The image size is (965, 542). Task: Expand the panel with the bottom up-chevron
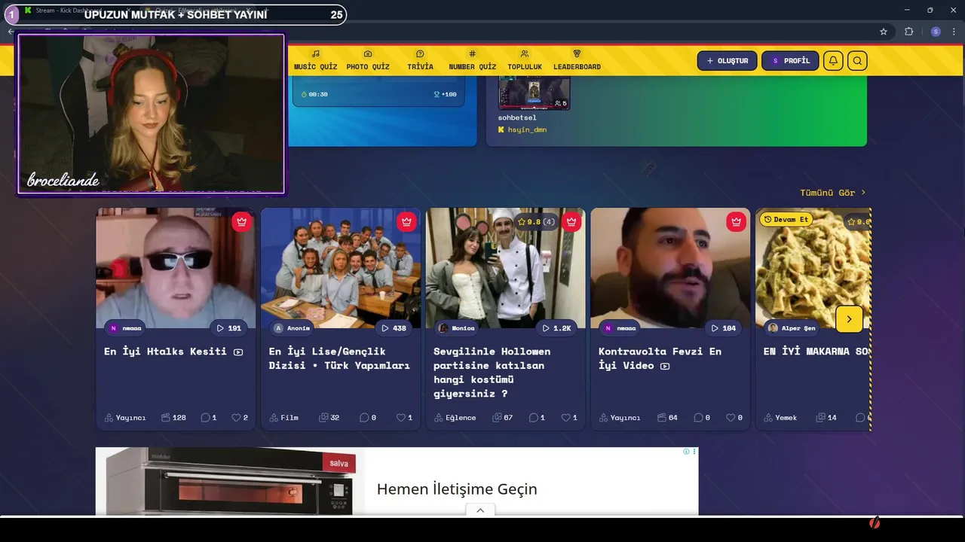click(x=480, y=510)
